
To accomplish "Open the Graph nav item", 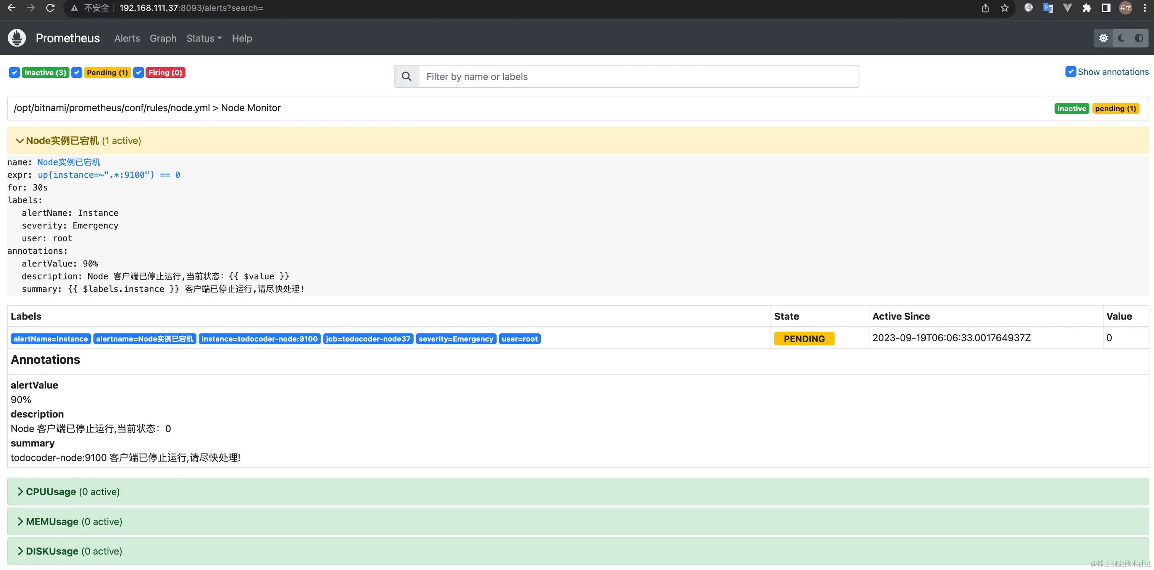I will 163,38.
